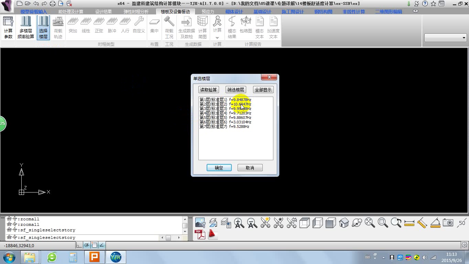Open the 加速度文本 acceleration text report

pos(273,27)
